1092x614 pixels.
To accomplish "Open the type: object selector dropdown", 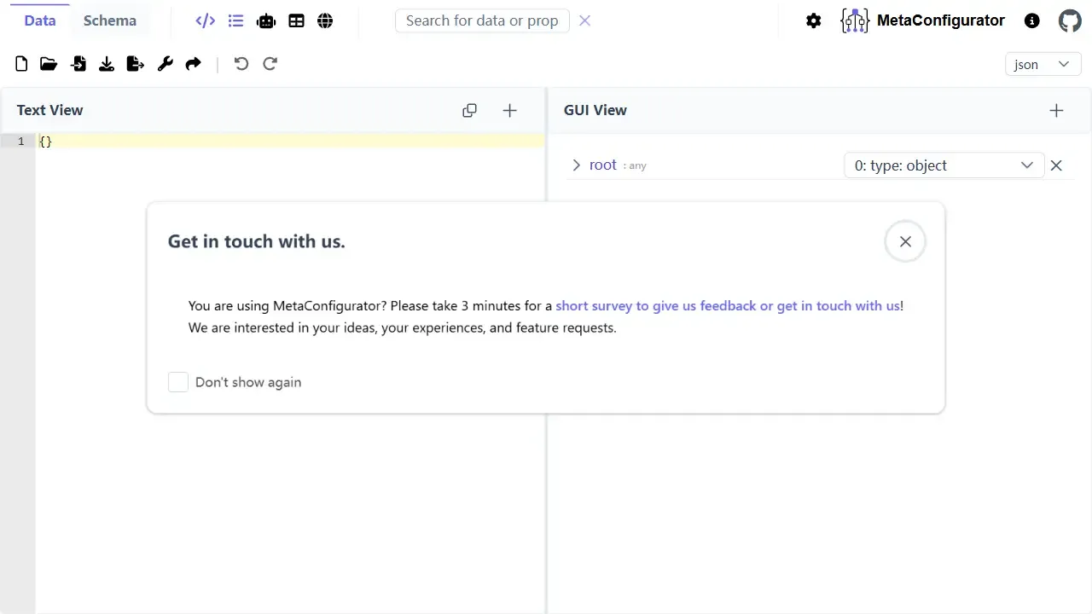I will pos(944,165).
